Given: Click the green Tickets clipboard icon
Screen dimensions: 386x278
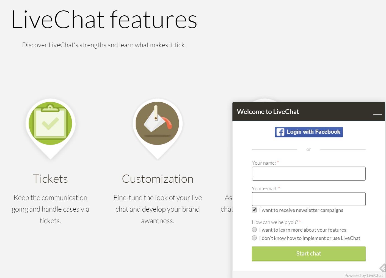Looking at the screenshot, I should pyautogui.click(x=50, y=123).
